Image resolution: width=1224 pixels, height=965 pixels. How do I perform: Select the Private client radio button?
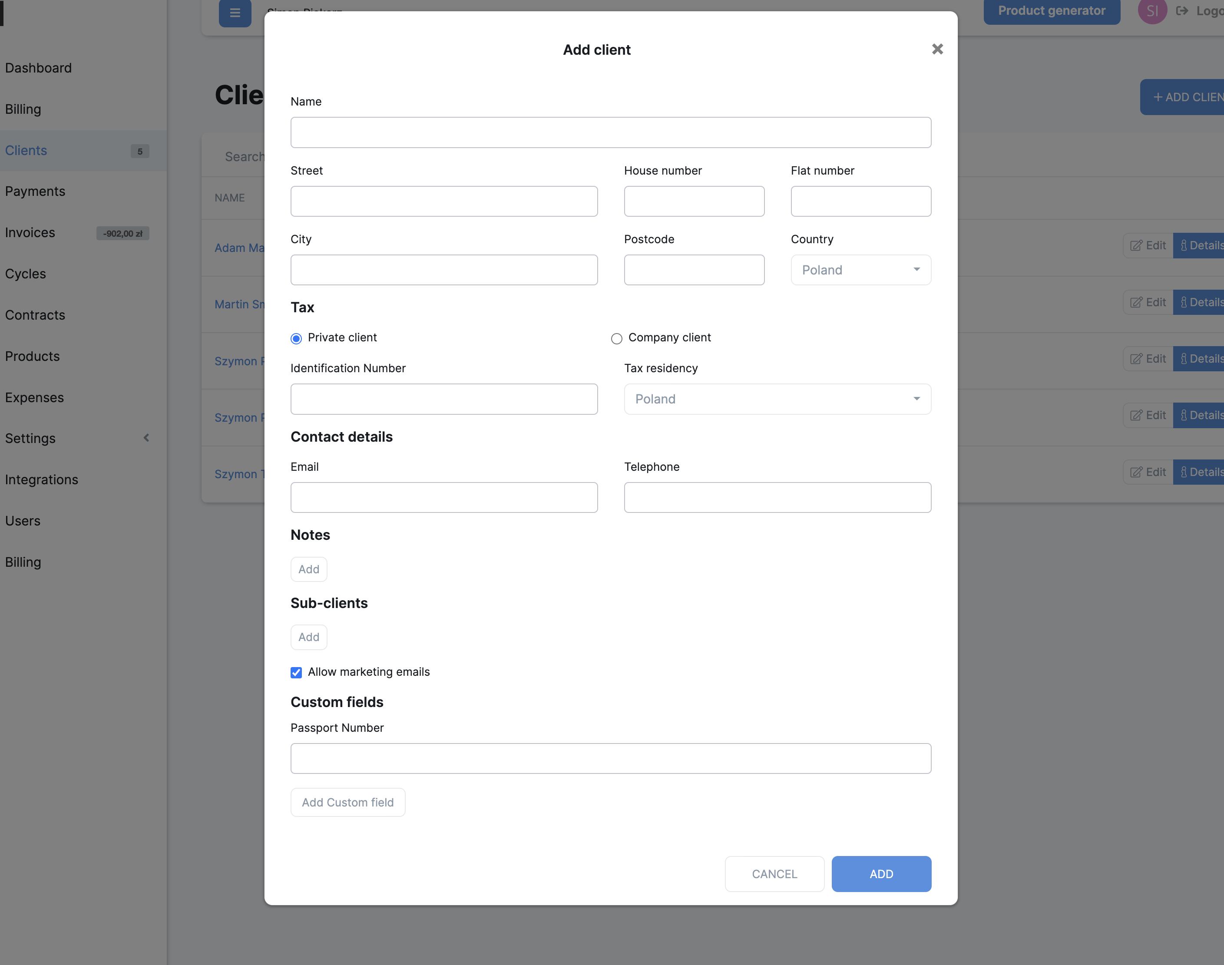(296, 338)
